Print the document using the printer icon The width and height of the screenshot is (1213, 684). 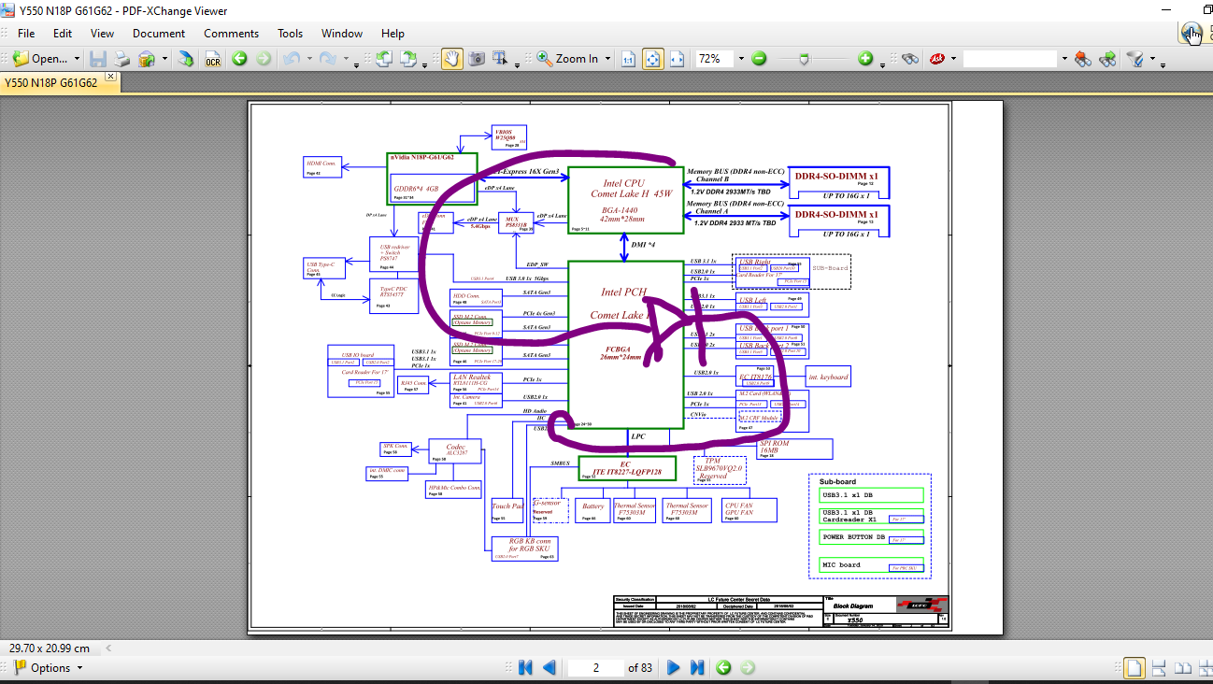click(121, 59)
